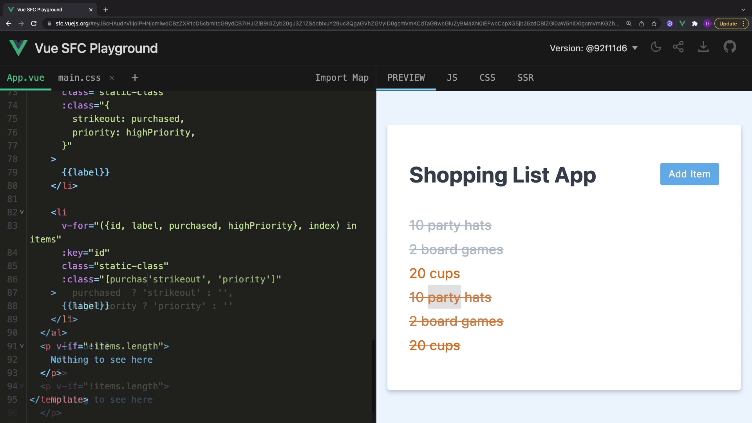Collapse code fold at line 82
Screen dimensions: 752x423
pyautogui.click(x=22, y=212)
